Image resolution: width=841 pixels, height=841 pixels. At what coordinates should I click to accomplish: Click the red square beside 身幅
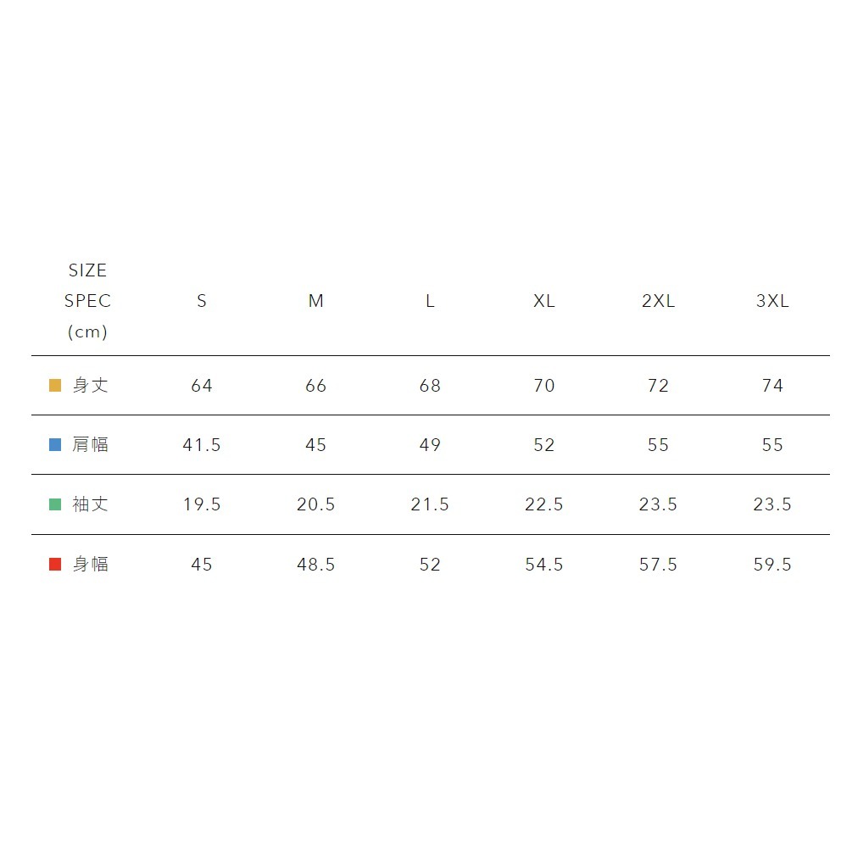55,565
